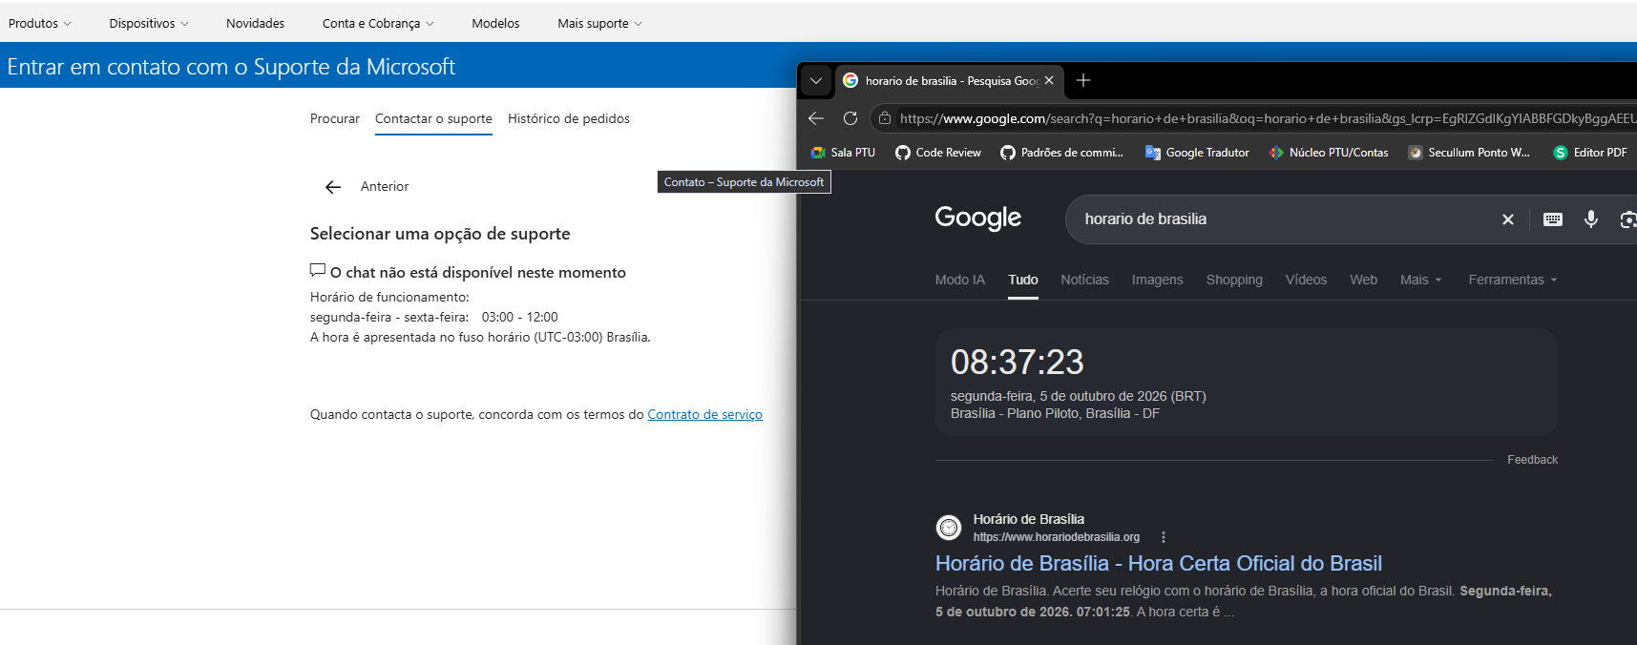Viewport: 1637px width, 645px height.
Task: Reload the Google search page
Action: pyautogui.click(x=850, y=118)
